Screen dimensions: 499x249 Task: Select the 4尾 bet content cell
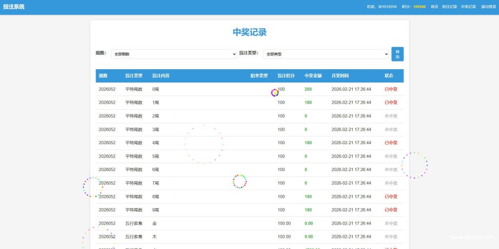click(x=155, y=143)
